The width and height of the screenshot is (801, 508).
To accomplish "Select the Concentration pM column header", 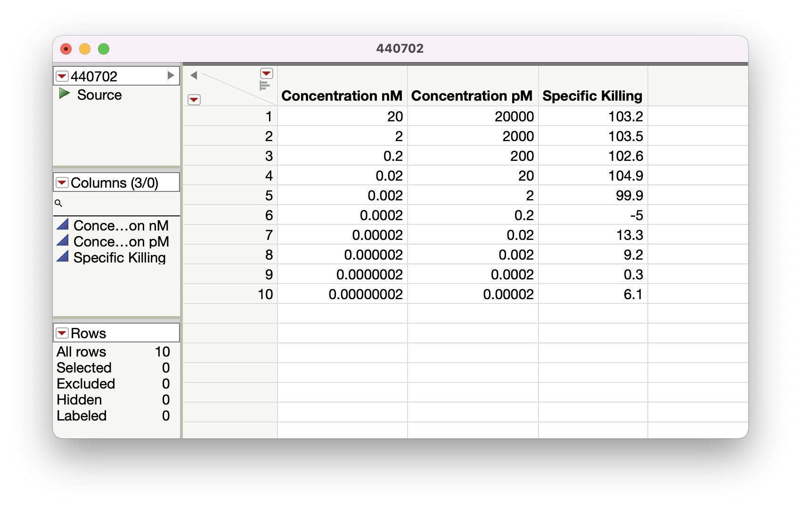I will [472, 95].
